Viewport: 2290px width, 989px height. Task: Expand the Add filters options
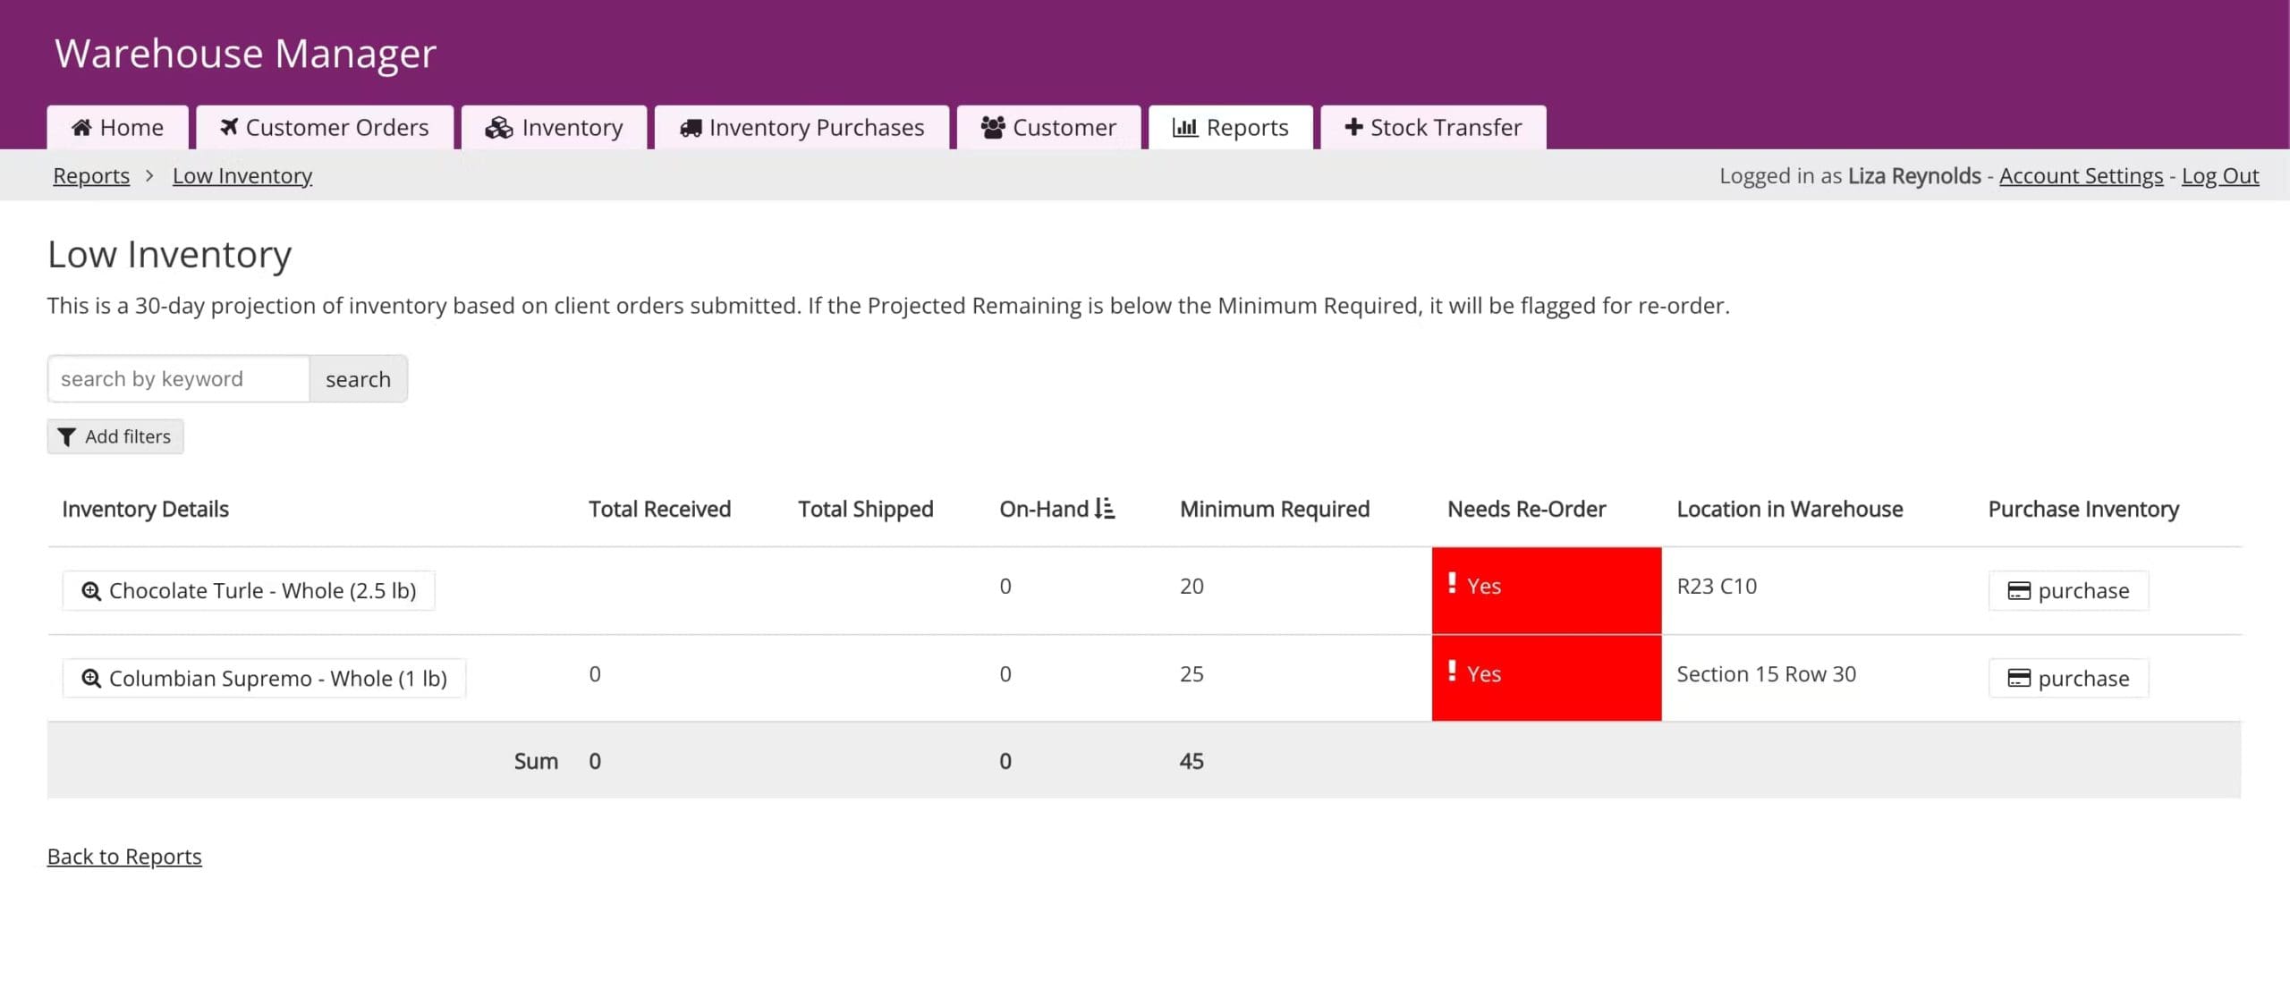pos(115,437)
